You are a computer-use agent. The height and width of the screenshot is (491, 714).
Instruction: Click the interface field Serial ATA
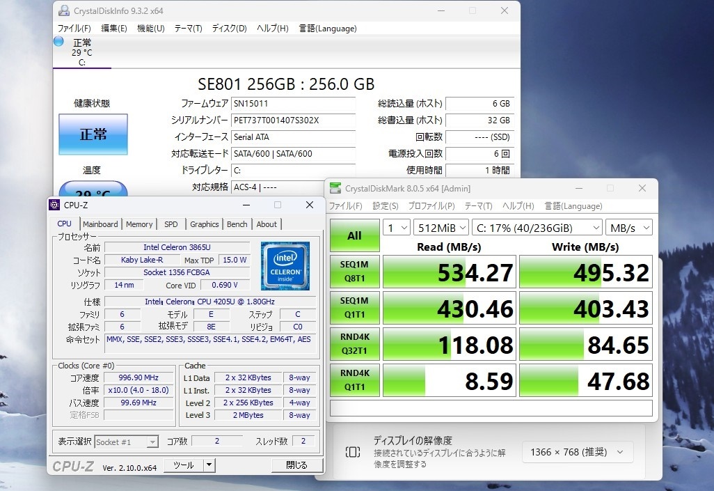[293, 137]
